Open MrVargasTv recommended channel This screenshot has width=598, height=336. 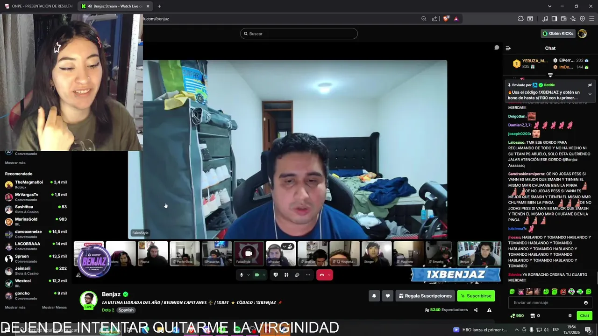pyautogui.click(x=36, y=197)
